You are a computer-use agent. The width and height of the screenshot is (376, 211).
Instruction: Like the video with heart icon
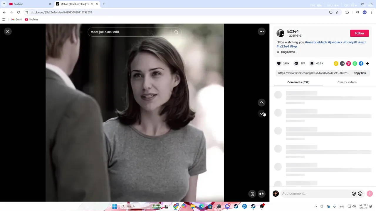coord(279,63)
